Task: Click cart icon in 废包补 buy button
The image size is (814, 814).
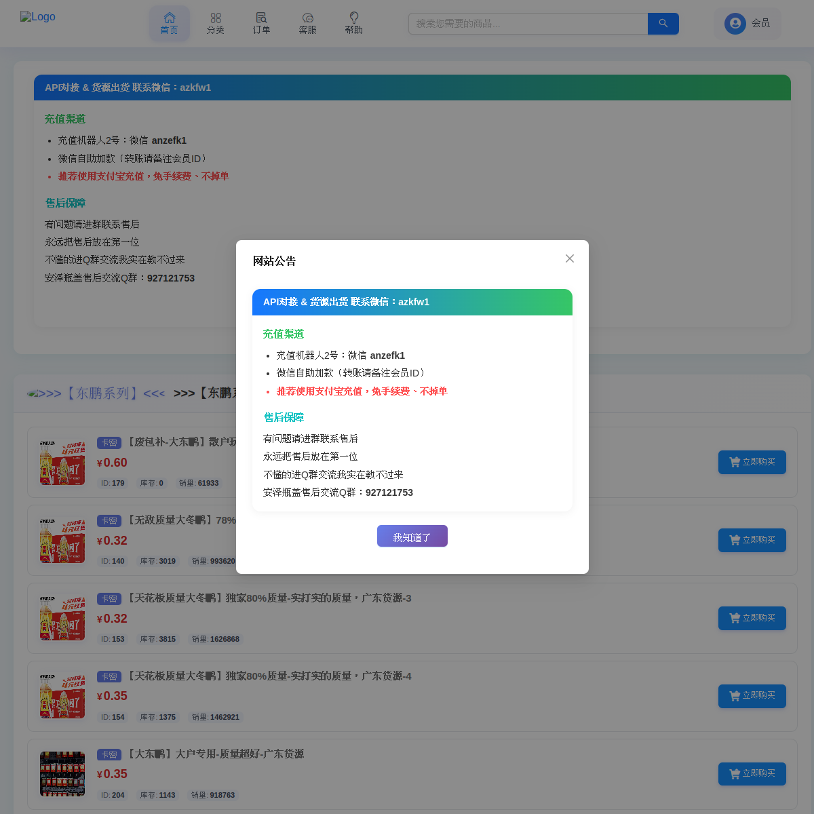Action: [735, 462]
